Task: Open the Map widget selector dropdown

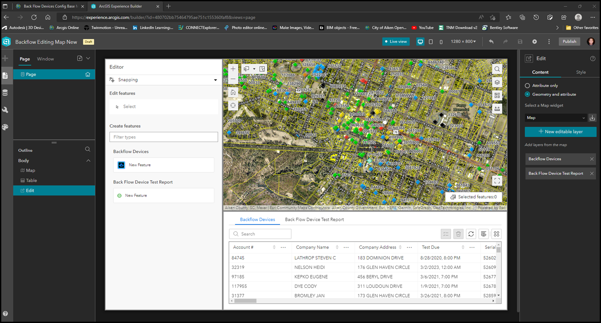Action: [556, 117]
